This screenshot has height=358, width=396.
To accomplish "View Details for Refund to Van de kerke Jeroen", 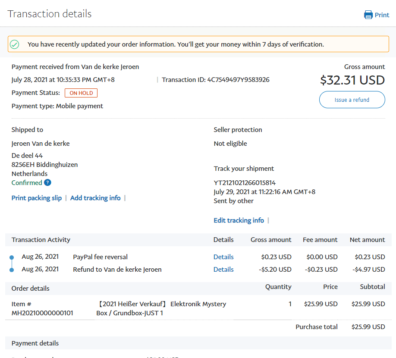I will pos(223,270).
